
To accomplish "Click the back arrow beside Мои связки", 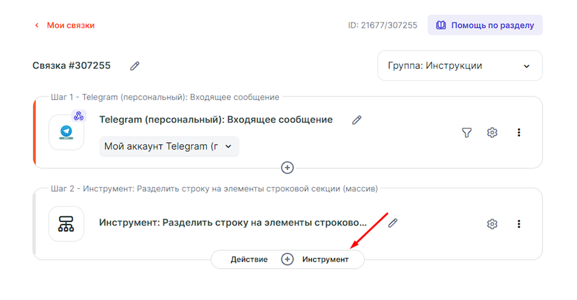I will 36,25.
